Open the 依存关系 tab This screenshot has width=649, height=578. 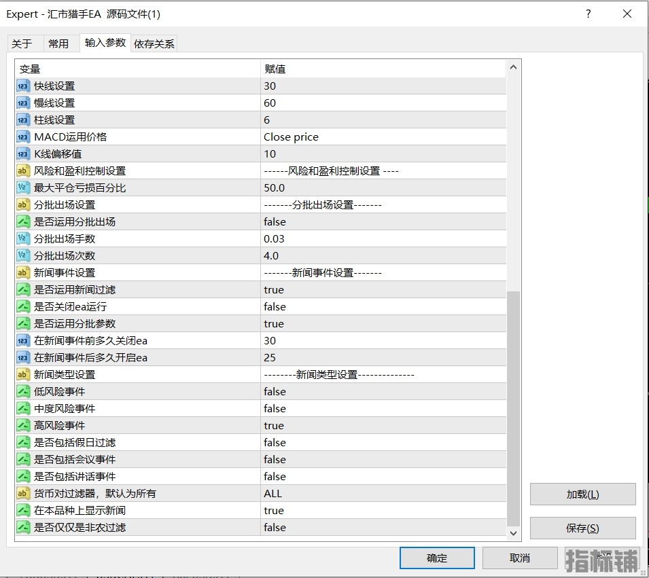point(154,44)
